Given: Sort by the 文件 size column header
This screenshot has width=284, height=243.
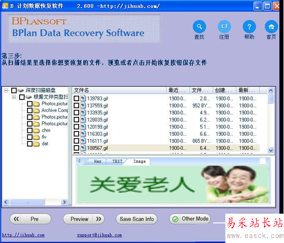Looking at the screenshot, I should pyautogui.click(x=201, y=90).
